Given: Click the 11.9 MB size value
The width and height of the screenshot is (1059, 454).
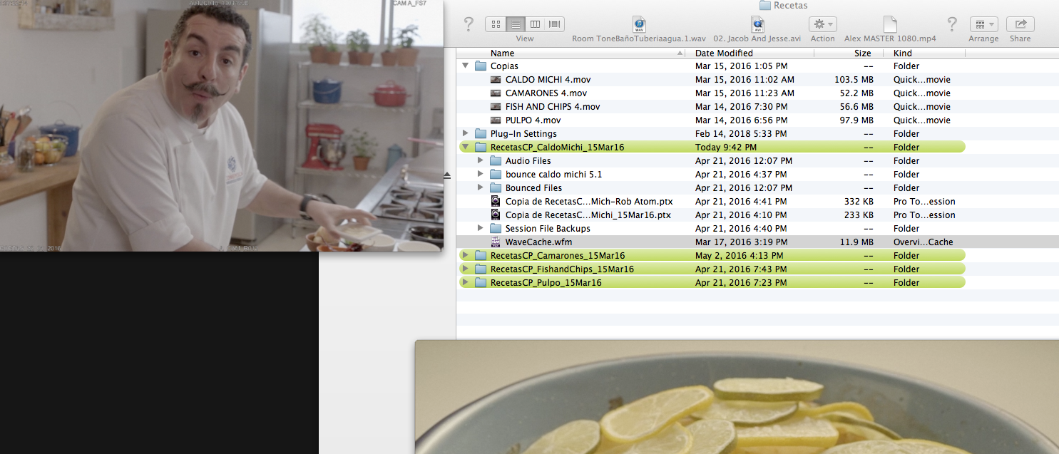Looking at the screenshot, I should point(856,242).
